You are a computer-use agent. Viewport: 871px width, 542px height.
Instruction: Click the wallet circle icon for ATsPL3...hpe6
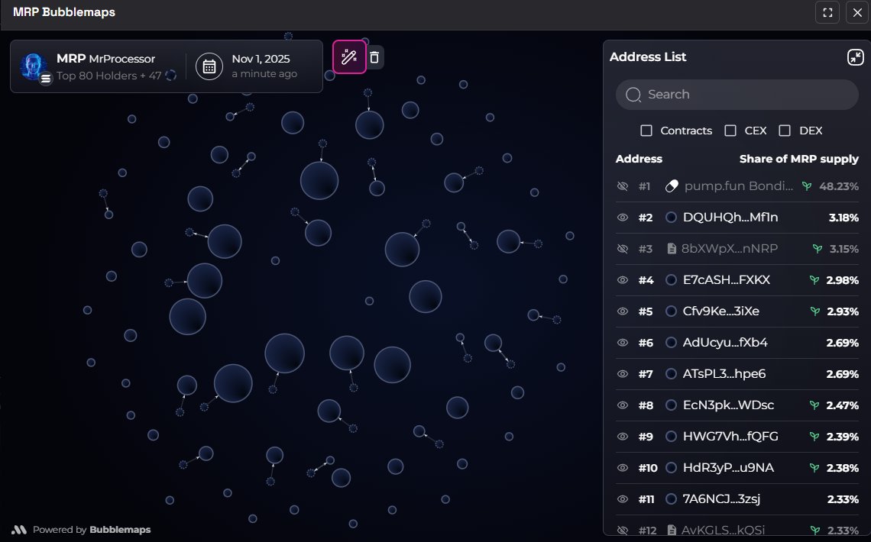671,374
